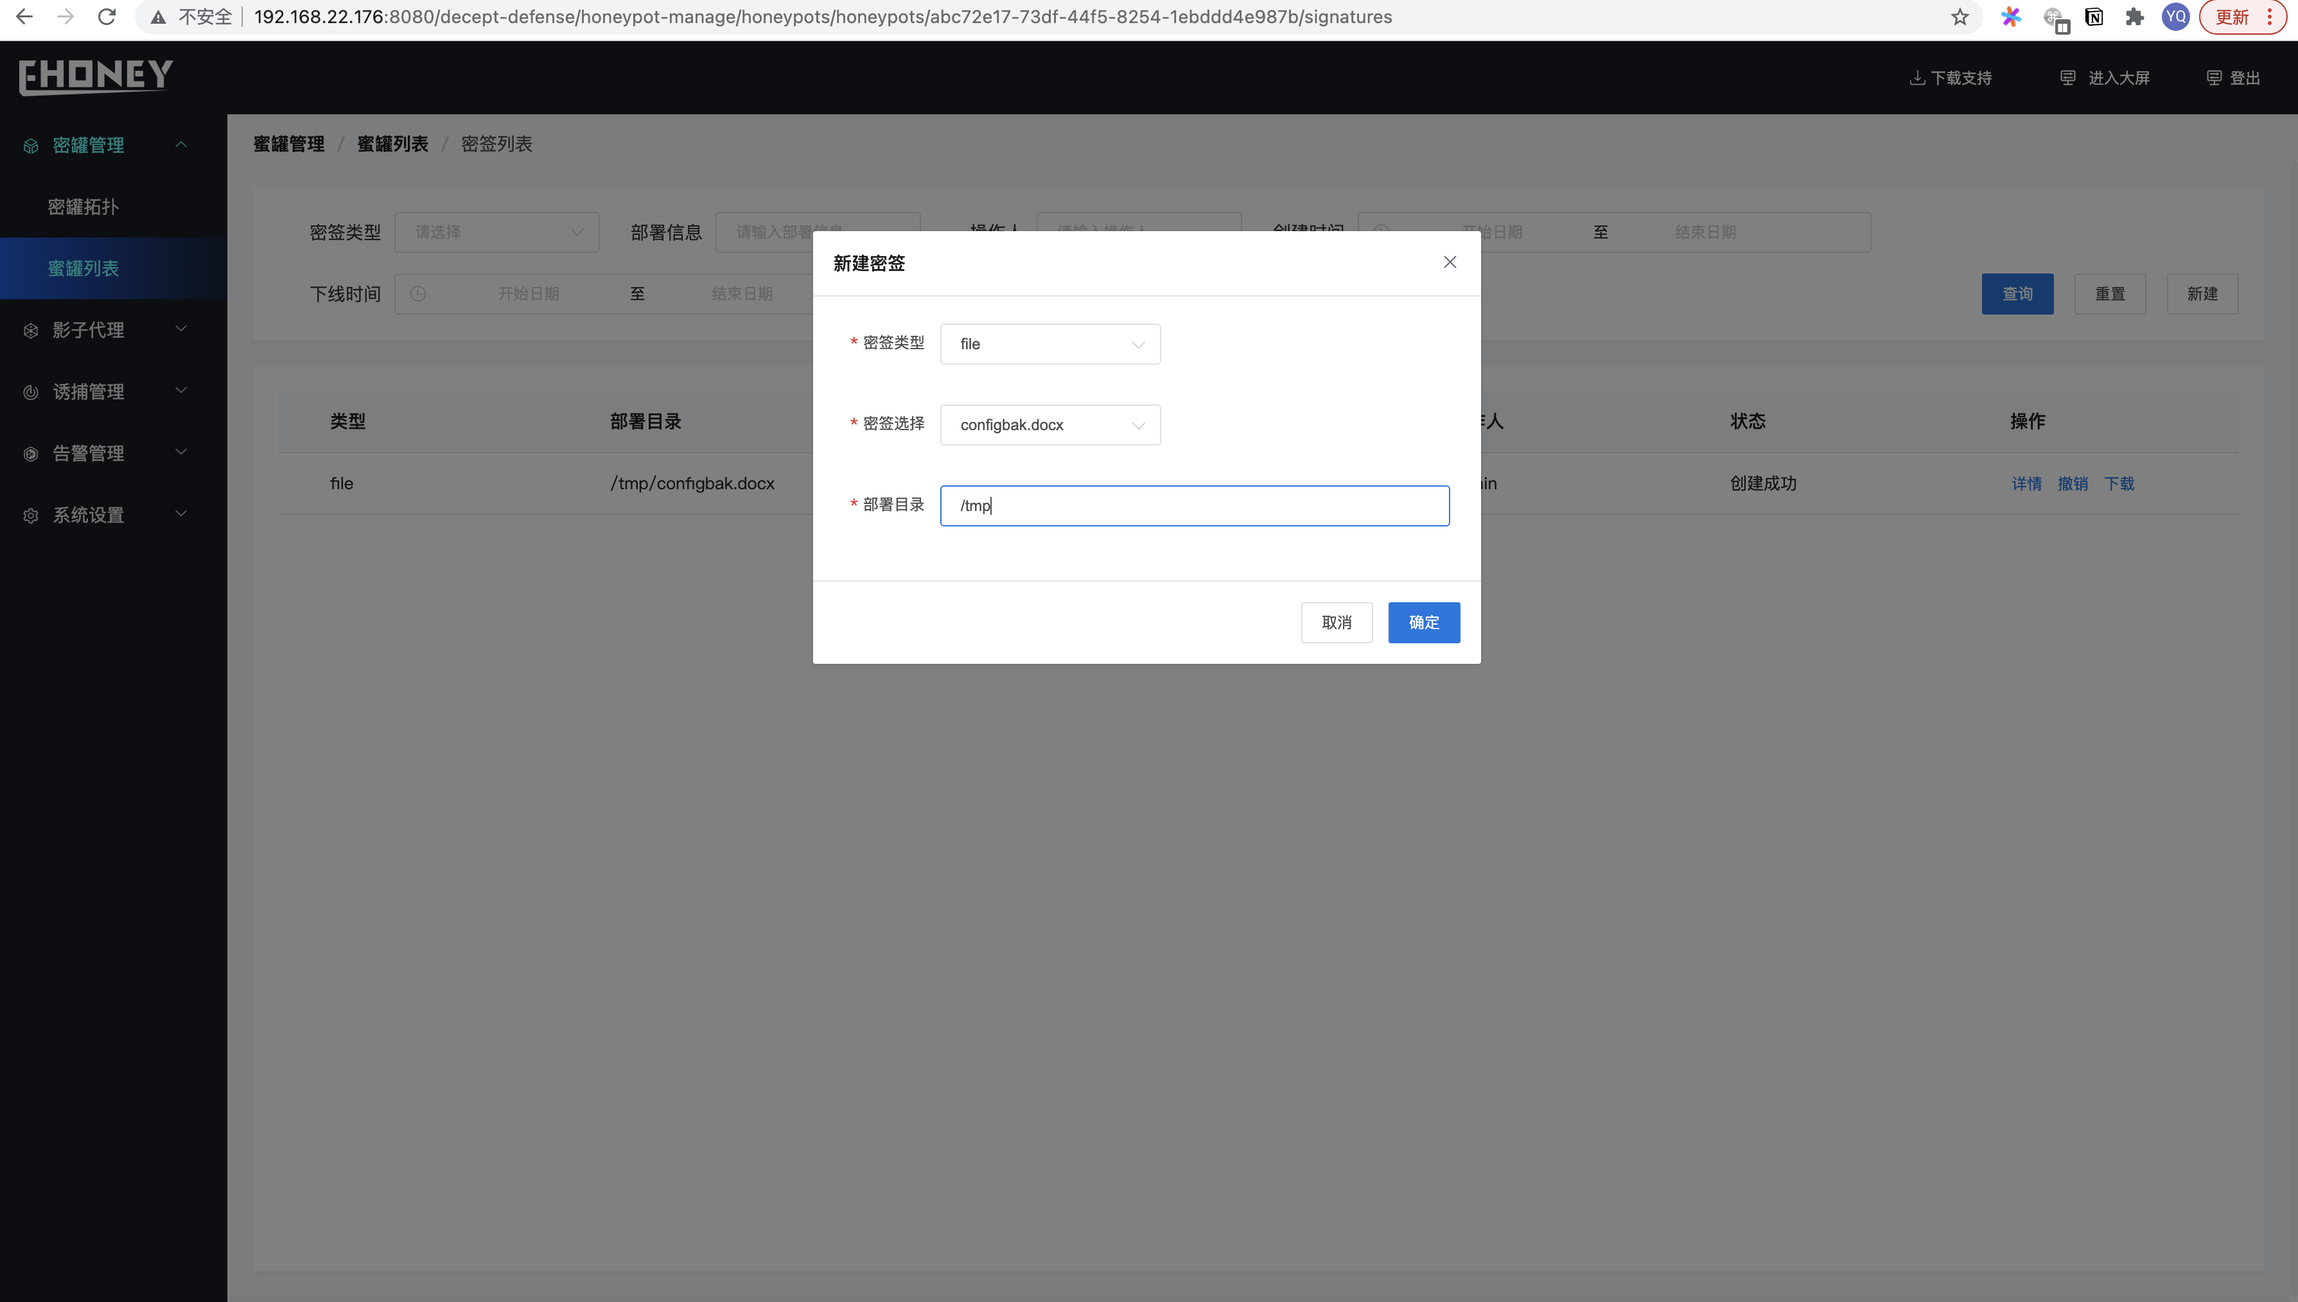This screenshot has width=2298, height=1302.
Task: Click 取消 to cancel the dialog
Action: coord(1337,622)
